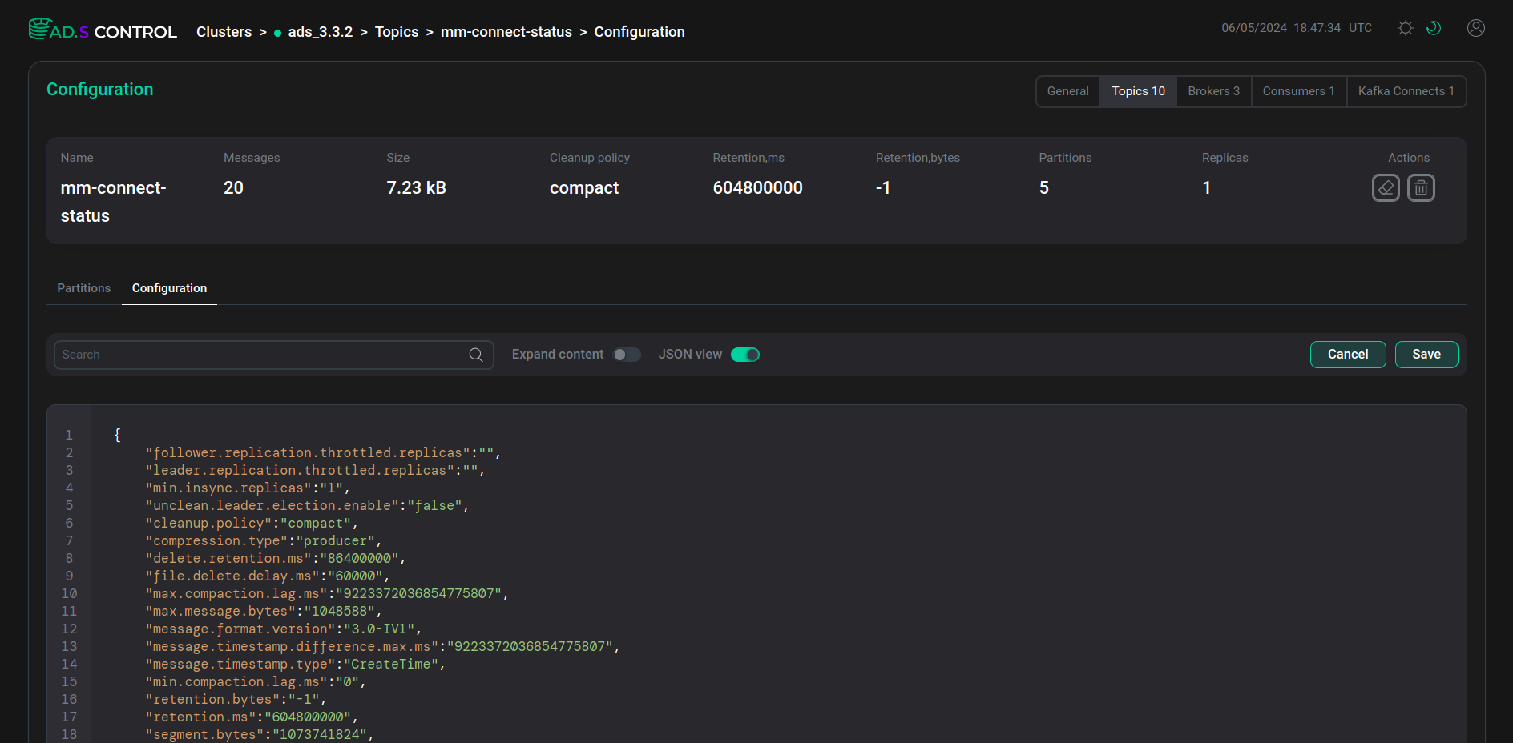The width and height of the screenshot is (1513, 743).
Task: Click the "follower.replication.throttled.replicas" JSON line
Action: tap(323, 452)
